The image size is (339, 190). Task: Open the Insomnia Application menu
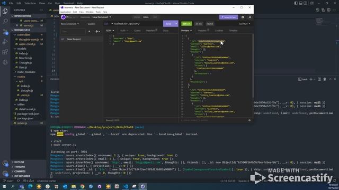66,12
